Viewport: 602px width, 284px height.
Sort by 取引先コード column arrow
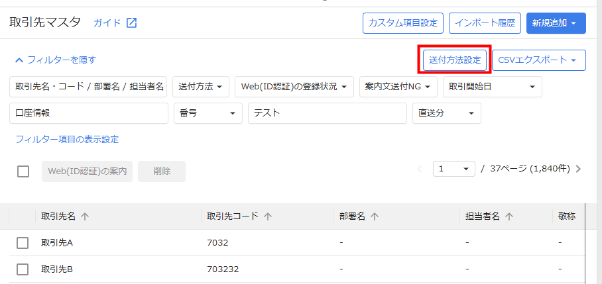[x=269, y=216]
